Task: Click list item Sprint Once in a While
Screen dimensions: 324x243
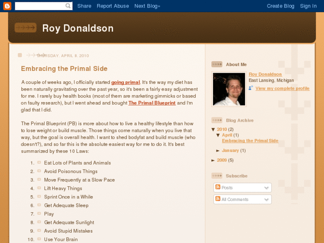Action: 69,197
